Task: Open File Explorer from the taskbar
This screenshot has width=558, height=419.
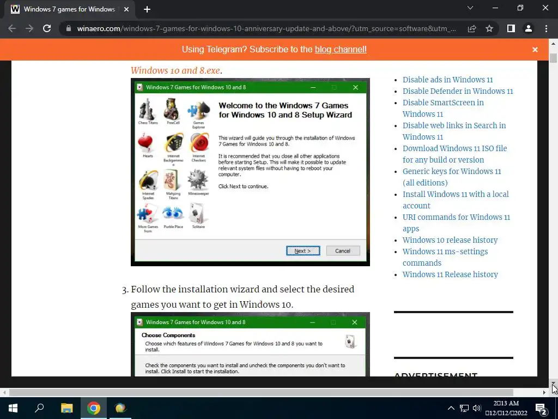Action: pyautogui.click(x=66, y=408)
